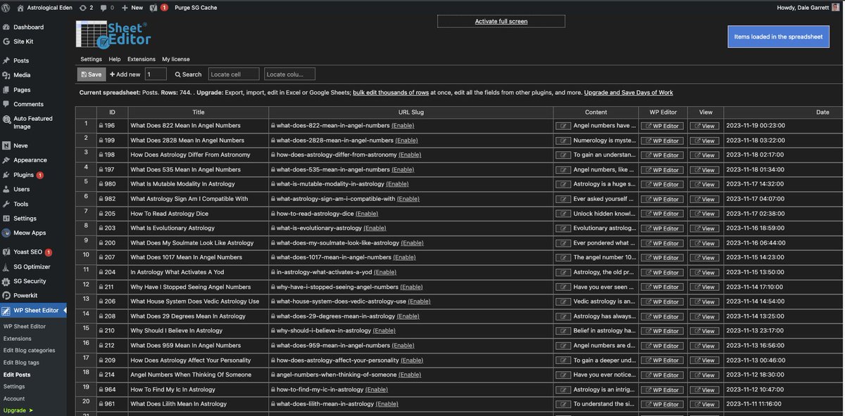Click row number 10 header

tap(85, 254)
